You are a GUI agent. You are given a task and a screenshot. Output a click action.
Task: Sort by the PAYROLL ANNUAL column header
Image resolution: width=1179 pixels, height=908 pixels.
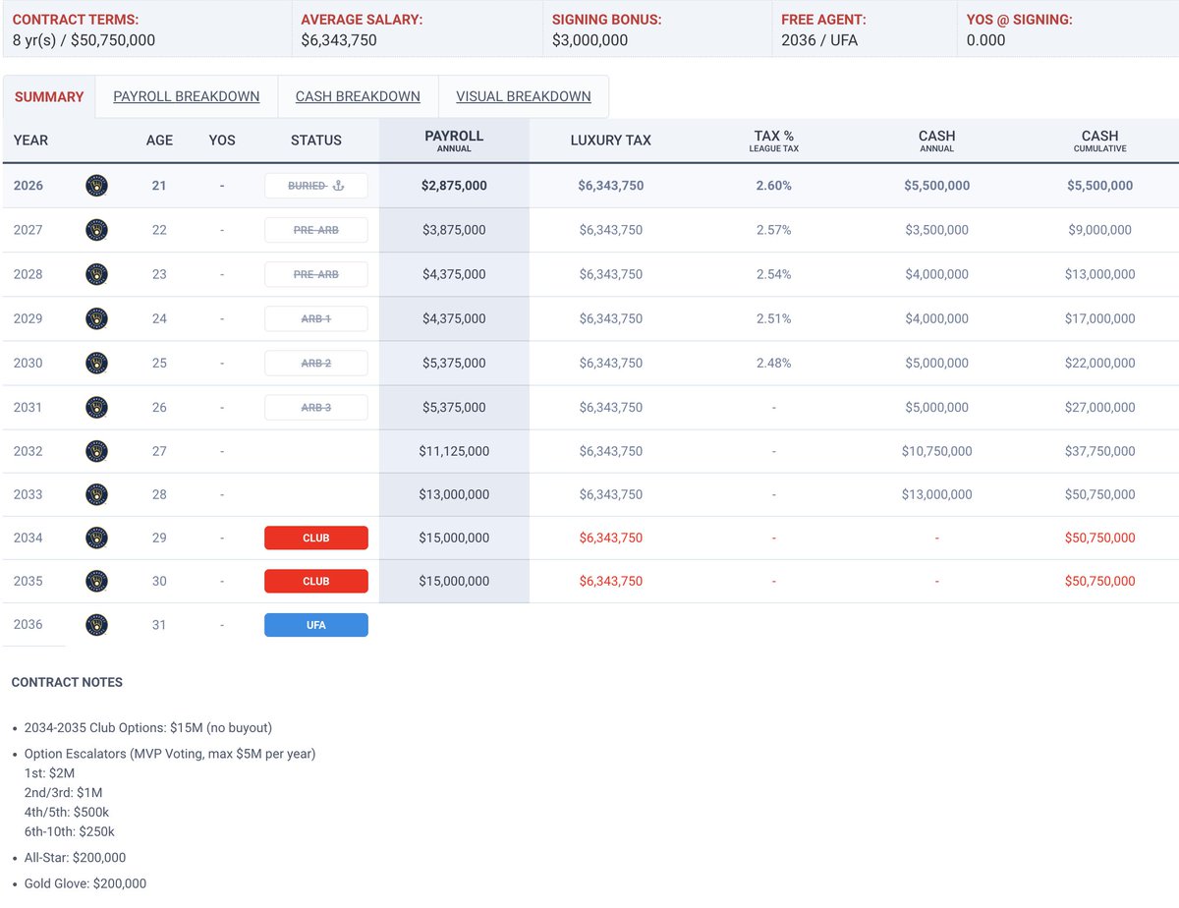[x=453, y=140]
